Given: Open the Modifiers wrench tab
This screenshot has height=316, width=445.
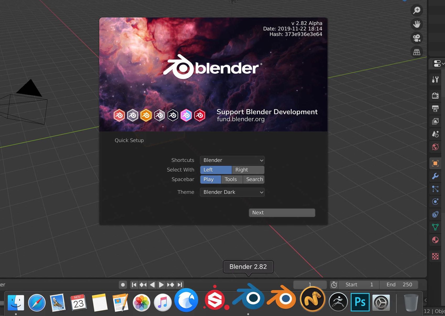Looking at the screenshot, I should click(435, 176).
